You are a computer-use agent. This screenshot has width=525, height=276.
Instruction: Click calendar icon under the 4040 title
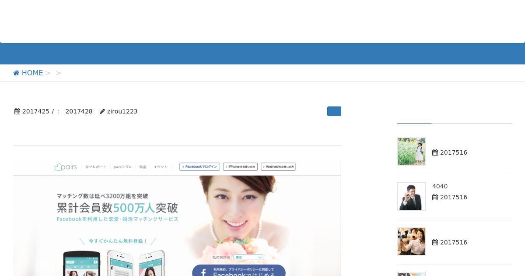tap(435, 197)
